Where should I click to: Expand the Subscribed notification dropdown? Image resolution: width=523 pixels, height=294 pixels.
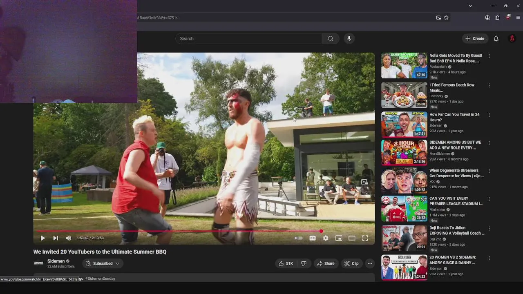pyautogui.click(x=103, y=263)
